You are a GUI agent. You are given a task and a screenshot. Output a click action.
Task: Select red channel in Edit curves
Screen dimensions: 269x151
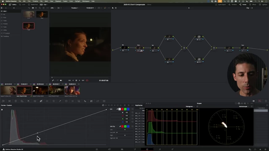click(122, 109)
